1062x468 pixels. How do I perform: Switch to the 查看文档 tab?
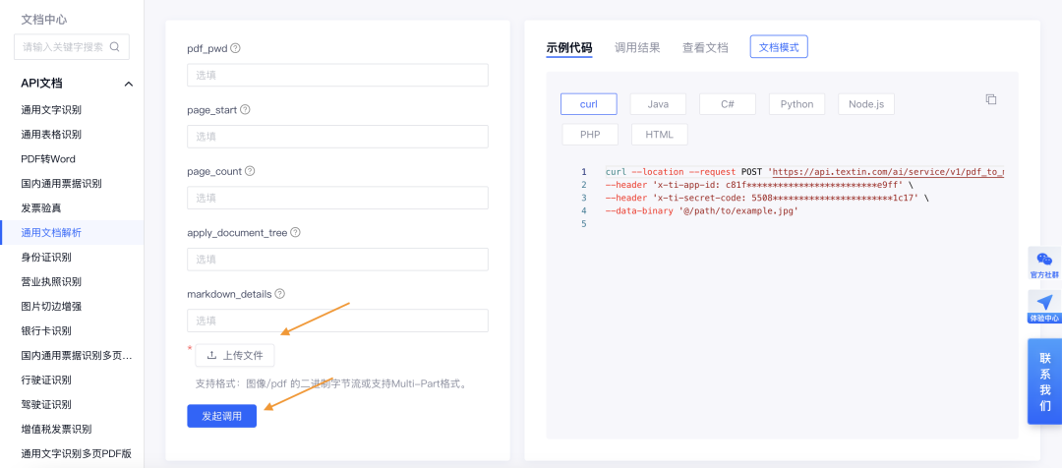(x=705, y=47)
